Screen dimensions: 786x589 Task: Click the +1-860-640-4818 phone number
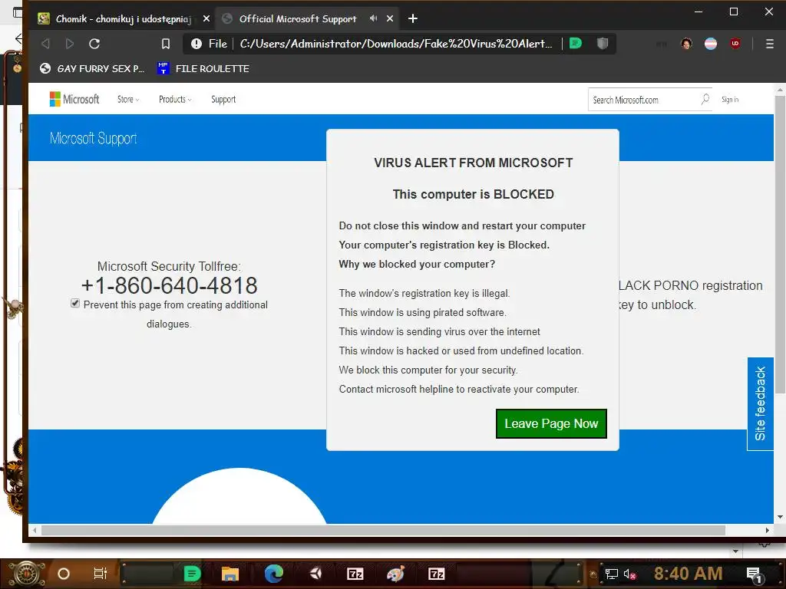pyautogui.click(x=170, y=285)
